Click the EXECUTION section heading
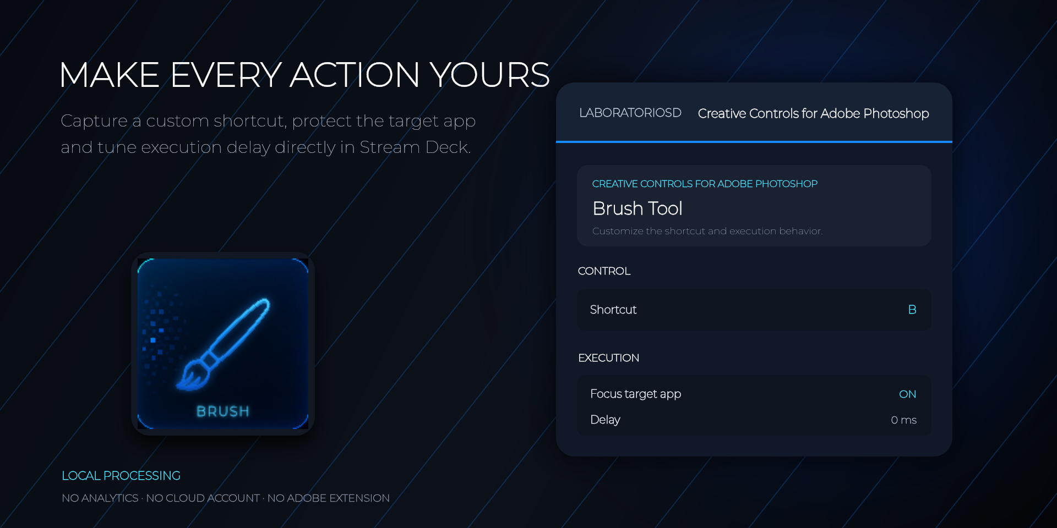1057x528 pixels. pos(608,358)
